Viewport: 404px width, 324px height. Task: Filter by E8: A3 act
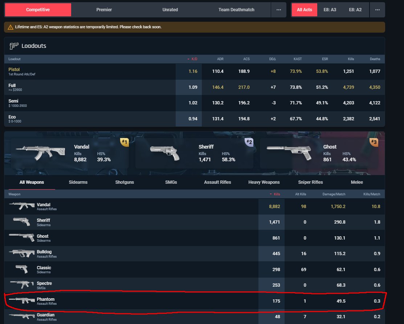(x=330, y=10)
